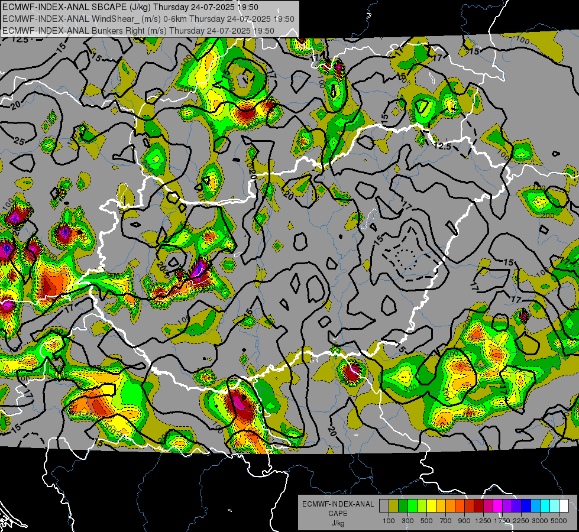
Task: Select the white legend swatch above 5000
Action: pyautogui.click(x=564, y=506)
